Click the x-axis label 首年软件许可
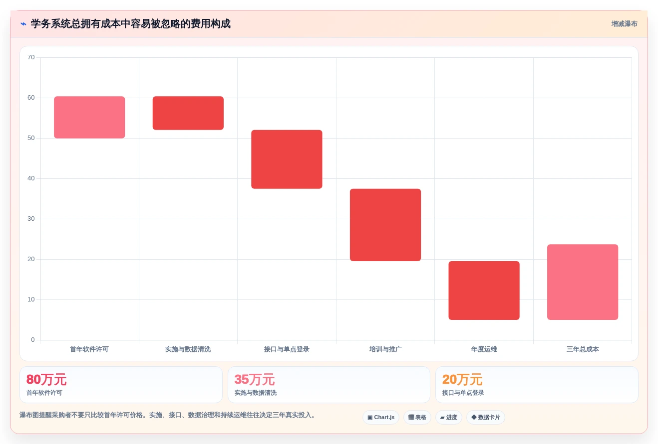658x444 pixels. (89, 349)
